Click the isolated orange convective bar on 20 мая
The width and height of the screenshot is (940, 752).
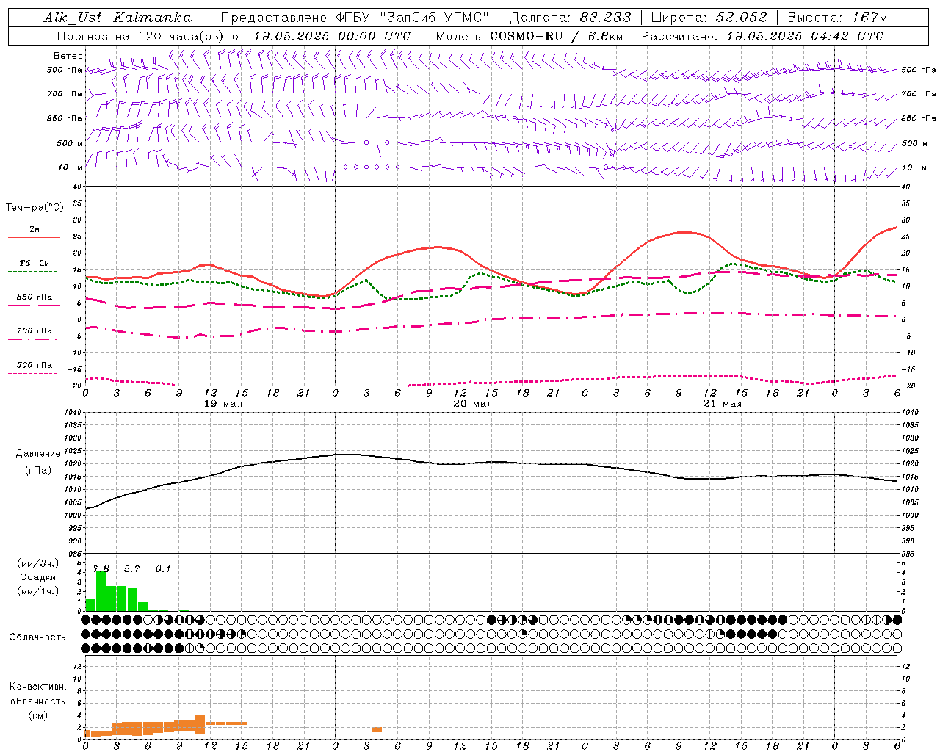[x=376, y=729]
